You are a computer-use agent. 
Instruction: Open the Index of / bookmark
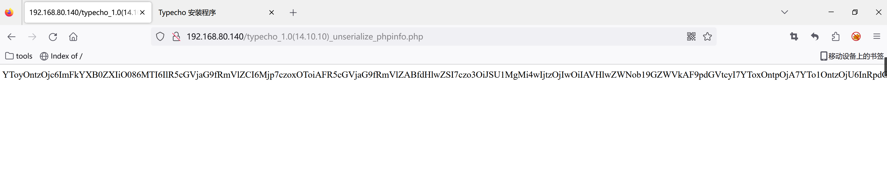61,56
